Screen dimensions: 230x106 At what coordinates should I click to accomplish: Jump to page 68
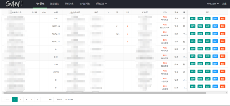[x=50, y=99]
